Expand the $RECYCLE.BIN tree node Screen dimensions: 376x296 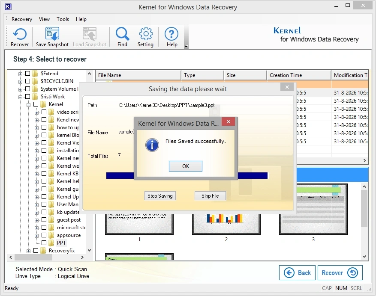[21, 82]
